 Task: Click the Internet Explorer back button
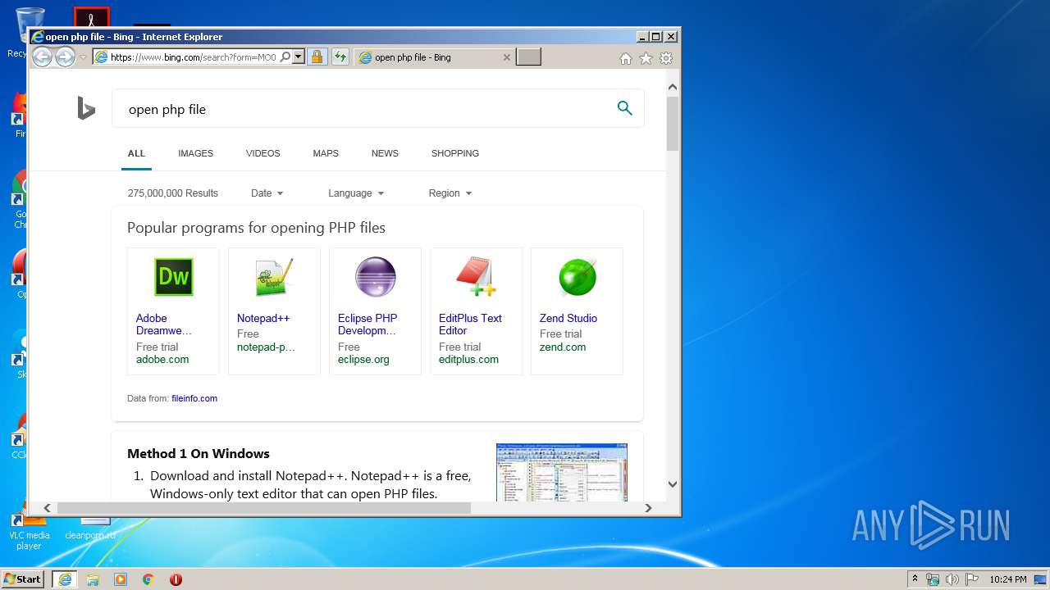tap(42, 57)
